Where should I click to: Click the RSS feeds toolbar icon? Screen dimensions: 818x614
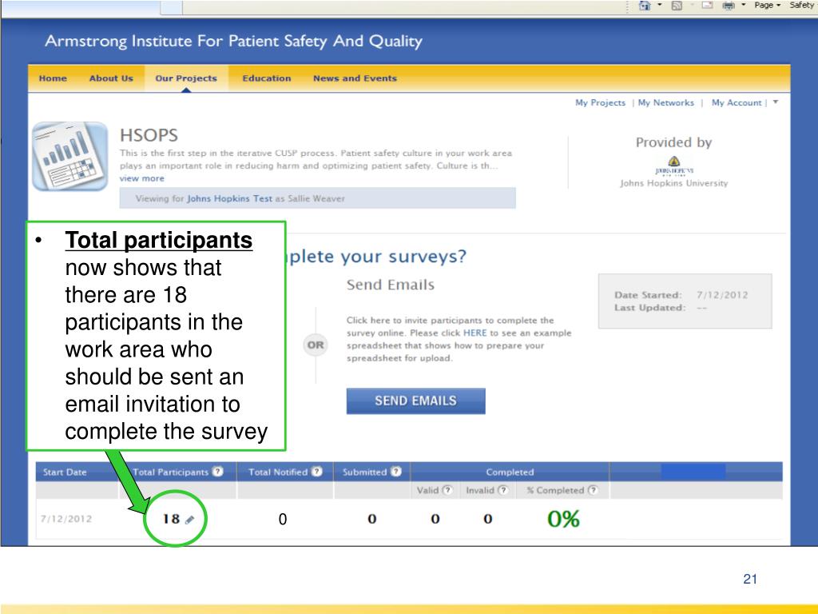[x=677, y=6]
